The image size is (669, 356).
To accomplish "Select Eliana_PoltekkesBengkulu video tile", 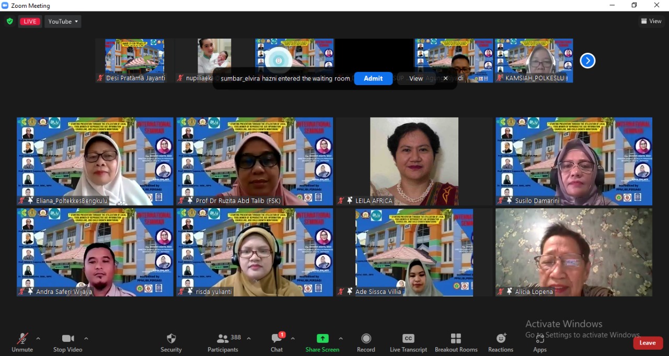I will [95, 161].
